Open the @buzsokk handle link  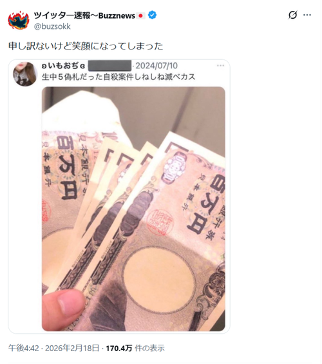coord(52,26)
